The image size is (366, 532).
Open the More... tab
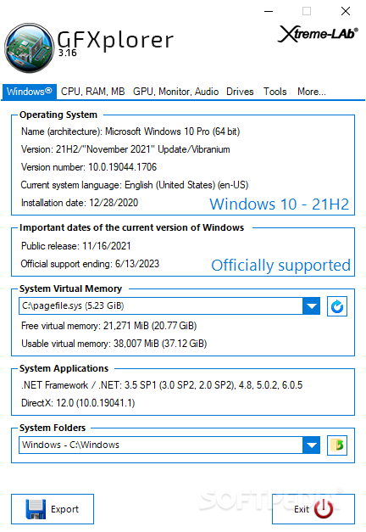coord(312,92)
